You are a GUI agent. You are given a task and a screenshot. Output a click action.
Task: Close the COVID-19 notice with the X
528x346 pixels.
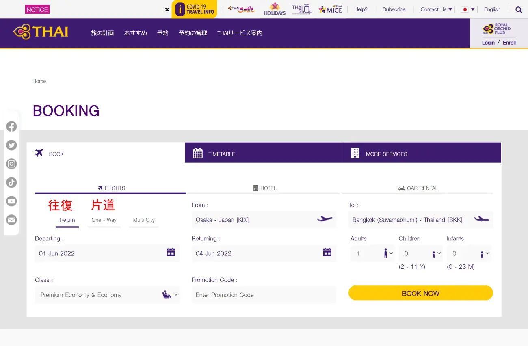167,9
